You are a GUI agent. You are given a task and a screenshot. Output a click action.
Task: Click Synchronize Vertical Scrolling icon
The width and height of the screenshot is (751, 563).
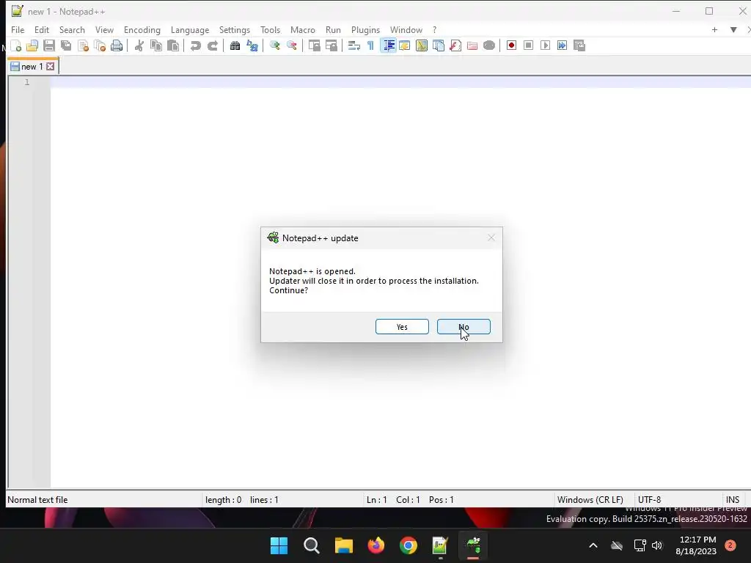(x=314, y=45)
